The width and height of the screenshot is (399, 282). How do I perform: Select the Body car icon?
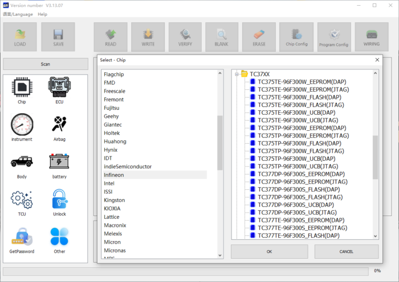[x=22, y=161]
